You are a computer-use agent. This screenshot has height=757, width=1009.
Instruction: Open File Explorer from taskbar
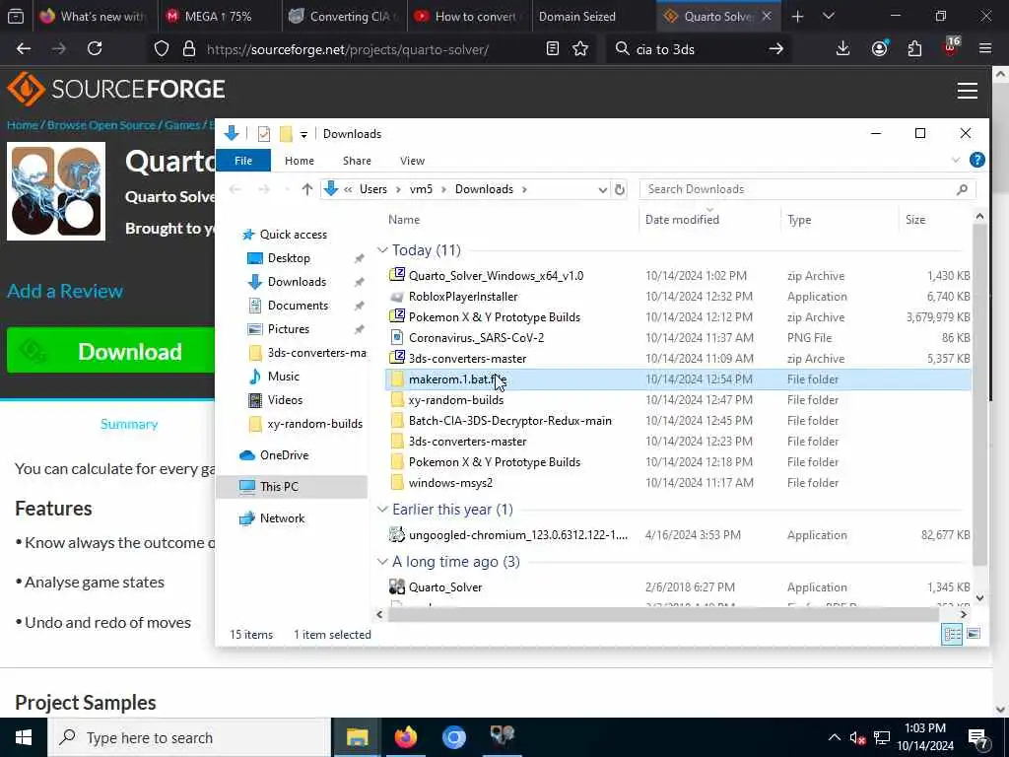[x=357, y=737]
